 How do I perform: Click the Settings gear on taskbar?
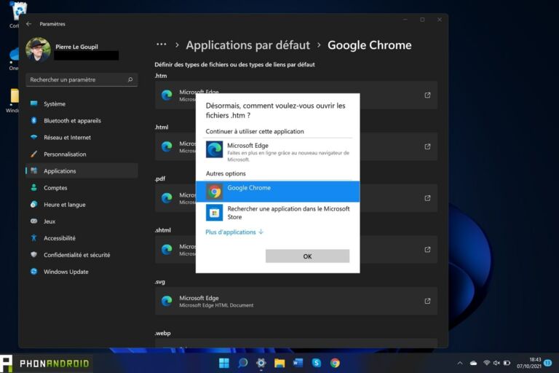tap(261, 363)
